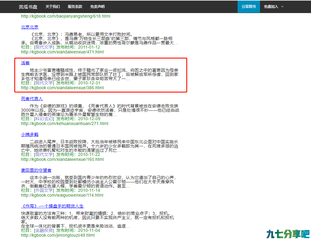This screenshot has width=311, height=240.
Task: Click publish date 2010-11-04 text
Action: tap(89, 230)
